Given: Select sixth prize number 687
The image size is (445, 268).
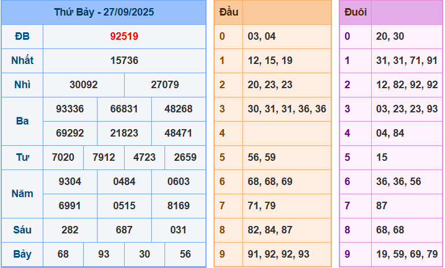Looking at the screenshot, I should [124, 230].
